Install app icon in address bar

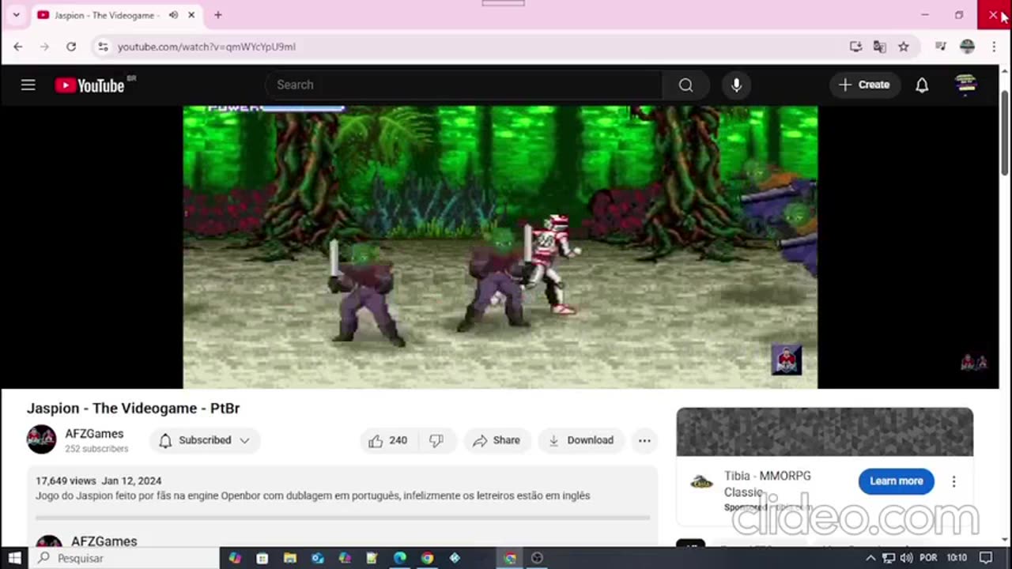tap(855, 47)
